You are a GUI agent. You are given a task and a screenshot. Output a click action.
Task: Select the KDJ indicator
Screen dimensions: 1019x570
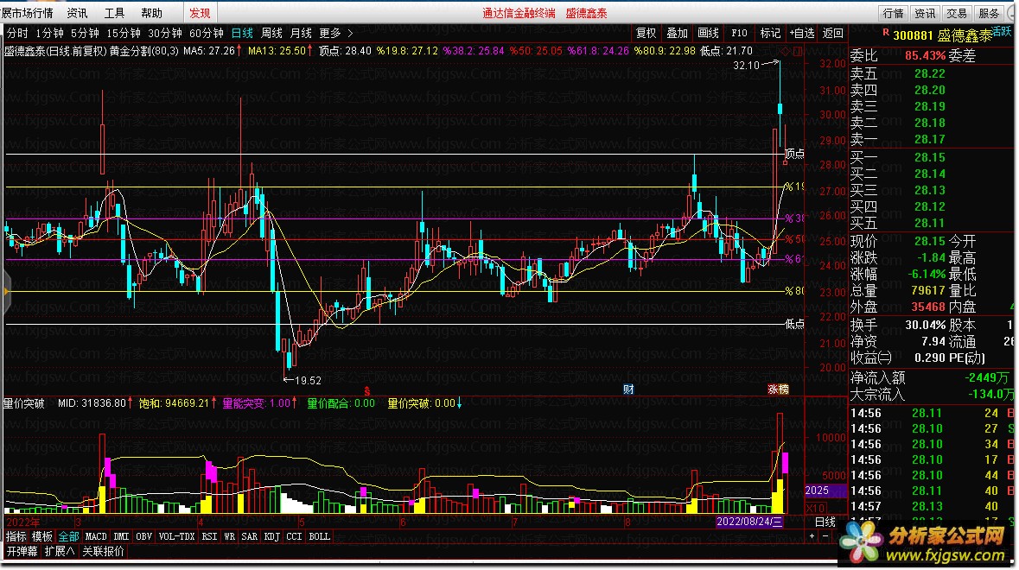click(272, 537)
